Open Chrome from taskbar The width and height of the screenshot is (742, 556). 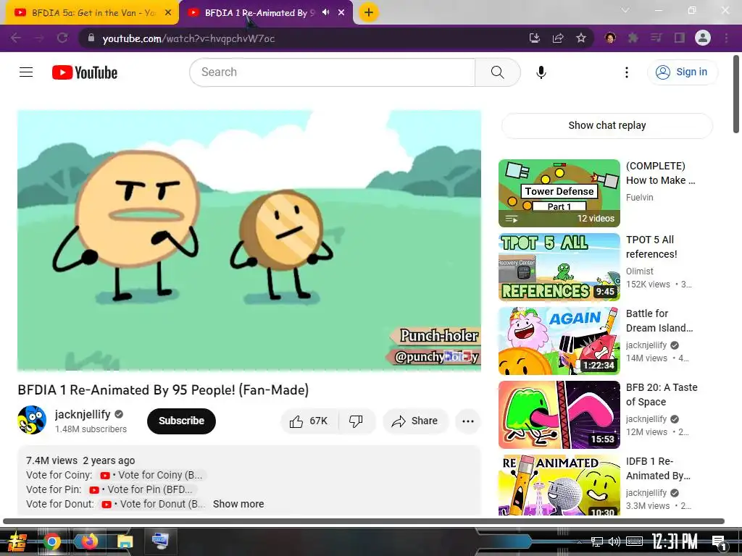[51, 542]
